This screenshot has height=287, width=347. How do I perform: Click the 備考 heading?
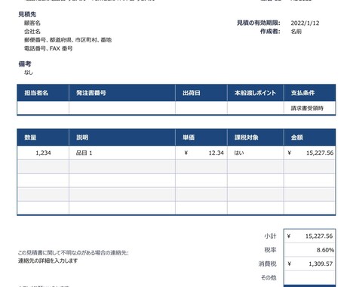pyautogui.click(x=25, y=64)
